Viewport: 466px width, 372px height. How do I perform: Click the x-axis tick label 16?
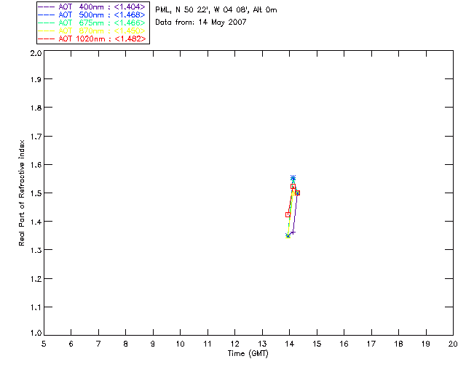(344, 344)
